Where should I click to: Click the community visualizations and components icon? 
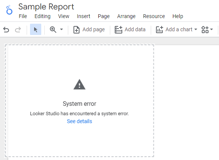click(205, 30)
